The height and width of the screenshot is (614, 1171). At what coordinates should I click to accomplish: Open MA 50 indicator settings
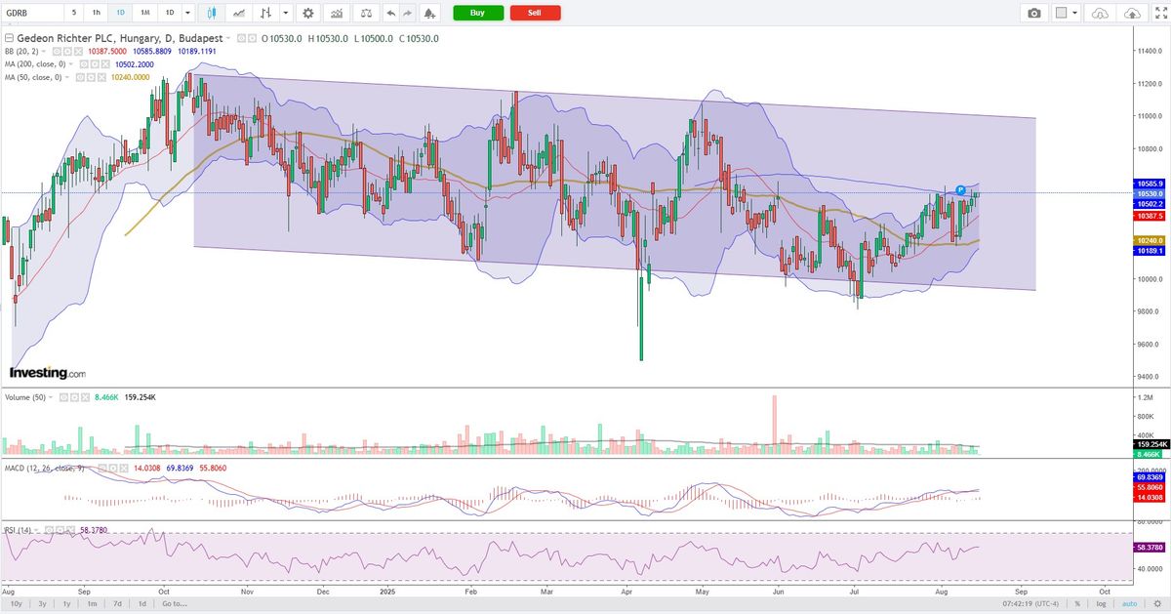(x=91, y=77)
